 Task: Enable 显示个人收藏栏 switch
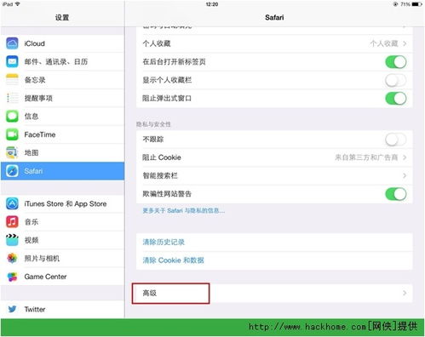tap(396, 80)
